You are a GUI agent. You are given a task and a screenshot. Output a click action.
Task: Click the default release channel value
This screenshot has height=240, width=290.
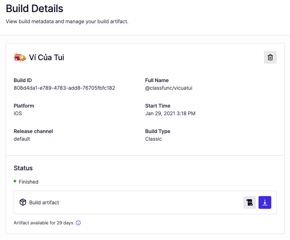click(x=22, y=139)
